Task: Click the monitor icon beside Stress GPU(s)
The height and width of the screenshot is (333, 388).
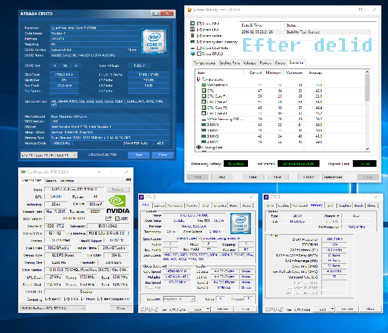Action: (x=193, y=54)
